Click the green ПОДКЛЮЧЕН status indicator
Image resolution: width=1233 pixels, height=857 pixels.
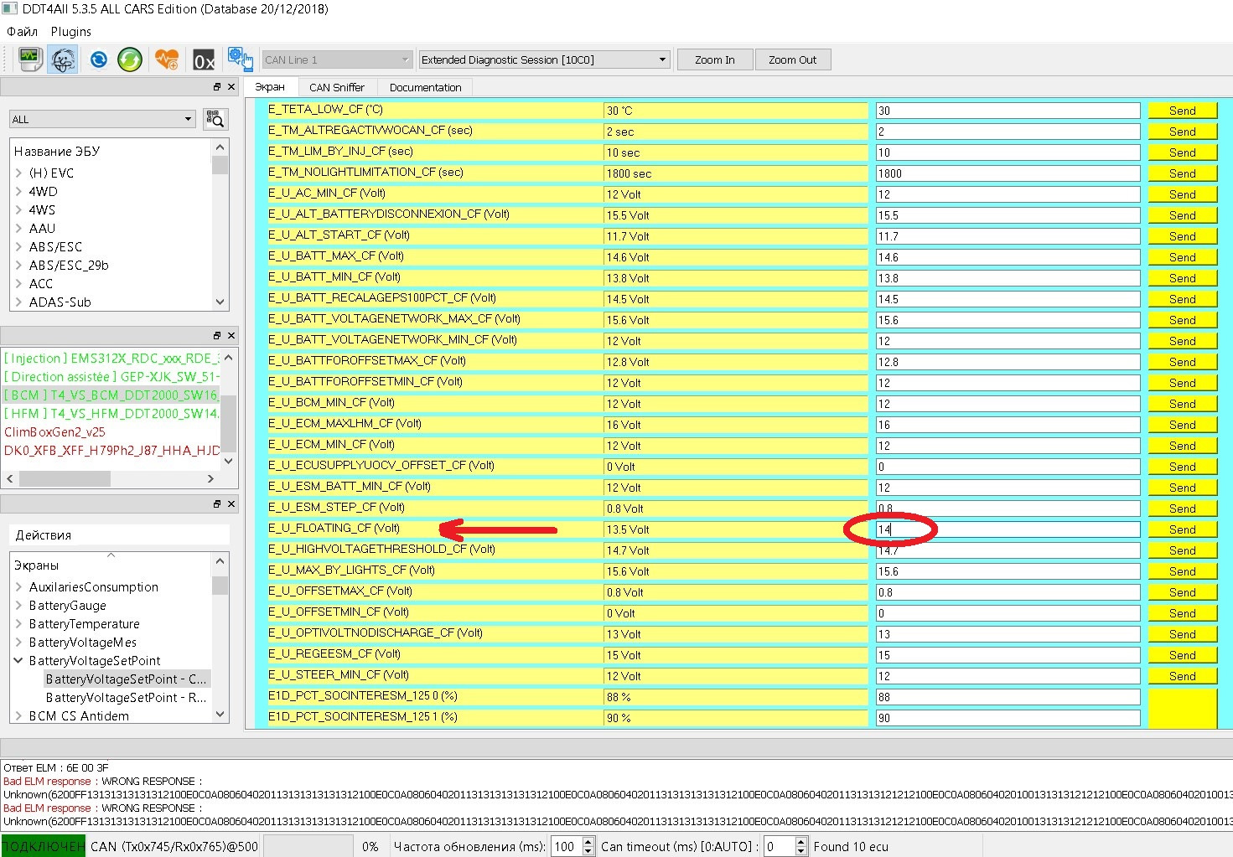44,846
